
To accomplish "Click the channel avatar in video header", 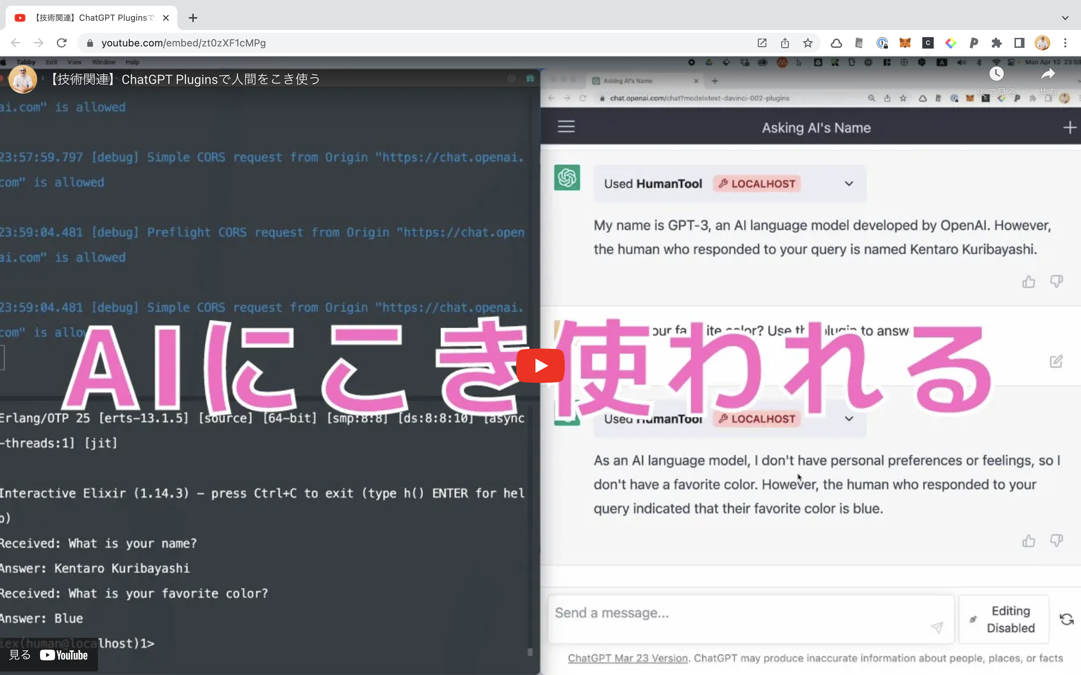I will click(23, 79).
